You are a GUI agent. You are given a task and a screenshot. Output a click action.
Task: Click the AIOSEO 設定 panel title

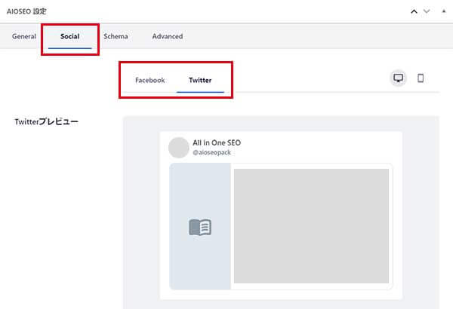point(26,11)
